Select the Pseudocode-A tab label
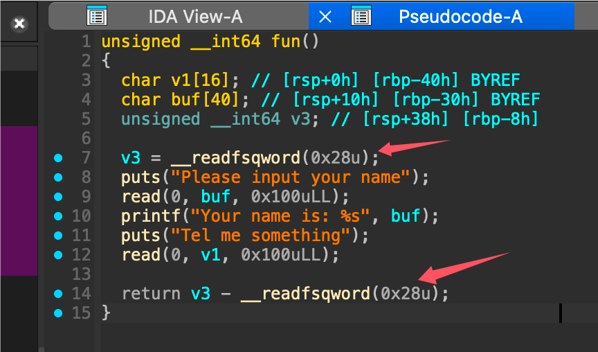 [x=460, y=17]
